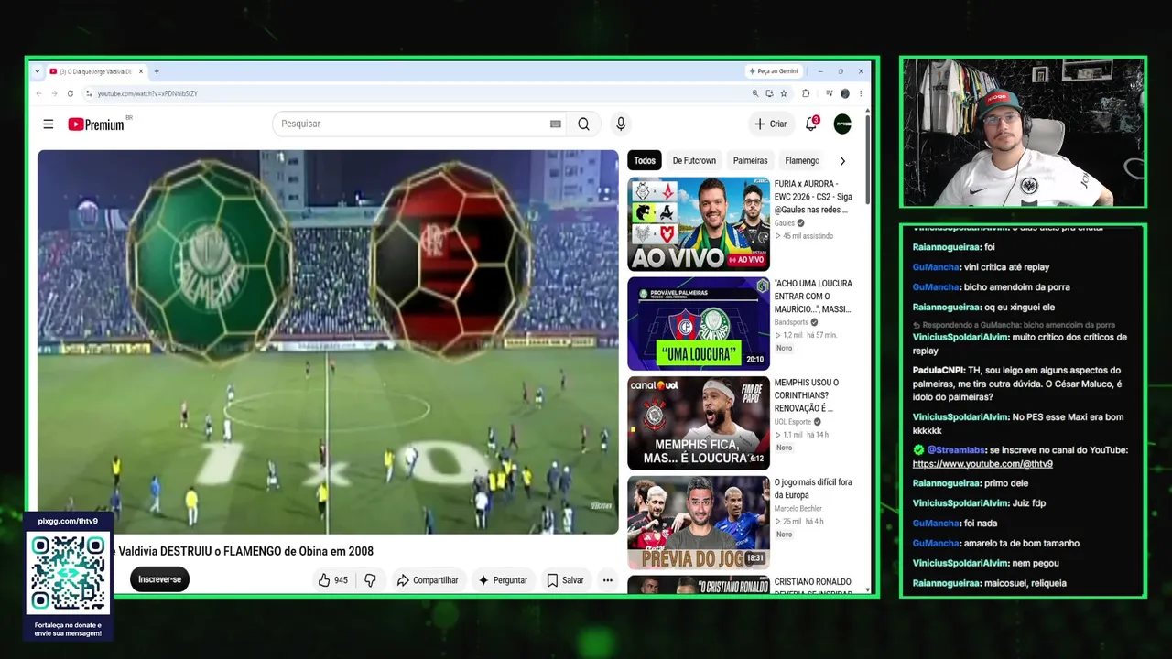
Task: Click the Criar create button
Action: click(770, 124)
